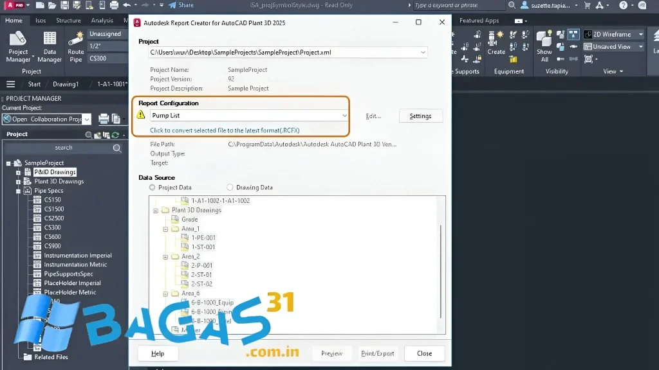
Task: Click the search magnifier beside the search box
Action: pos(117,148)
